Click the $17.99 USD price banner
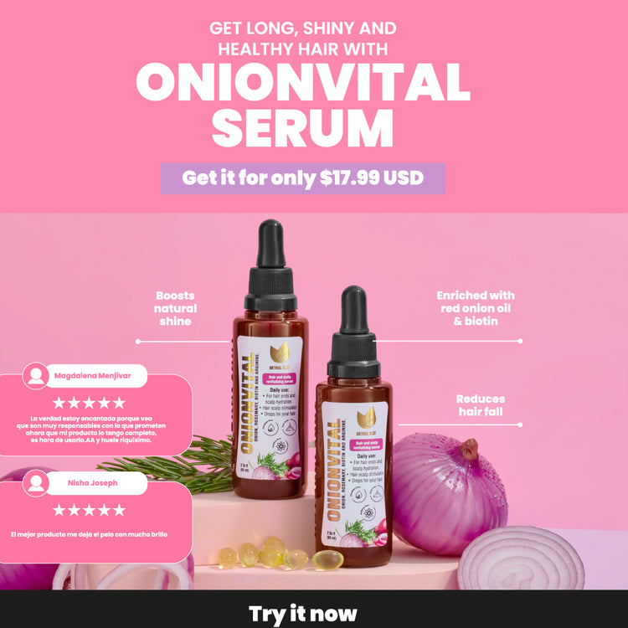The width and height of the screenshot is (628, 628). point(303,178)
